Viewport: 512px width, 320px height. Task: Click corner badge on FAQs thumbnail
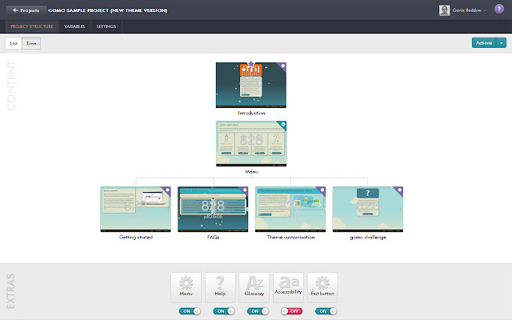[244, 190]
